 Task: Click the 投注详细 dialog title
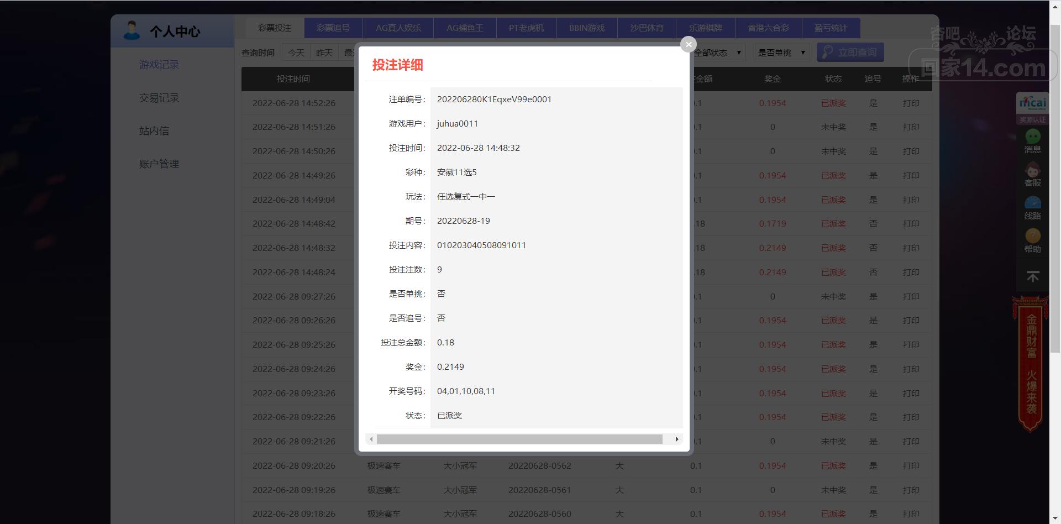pos(398,65)
